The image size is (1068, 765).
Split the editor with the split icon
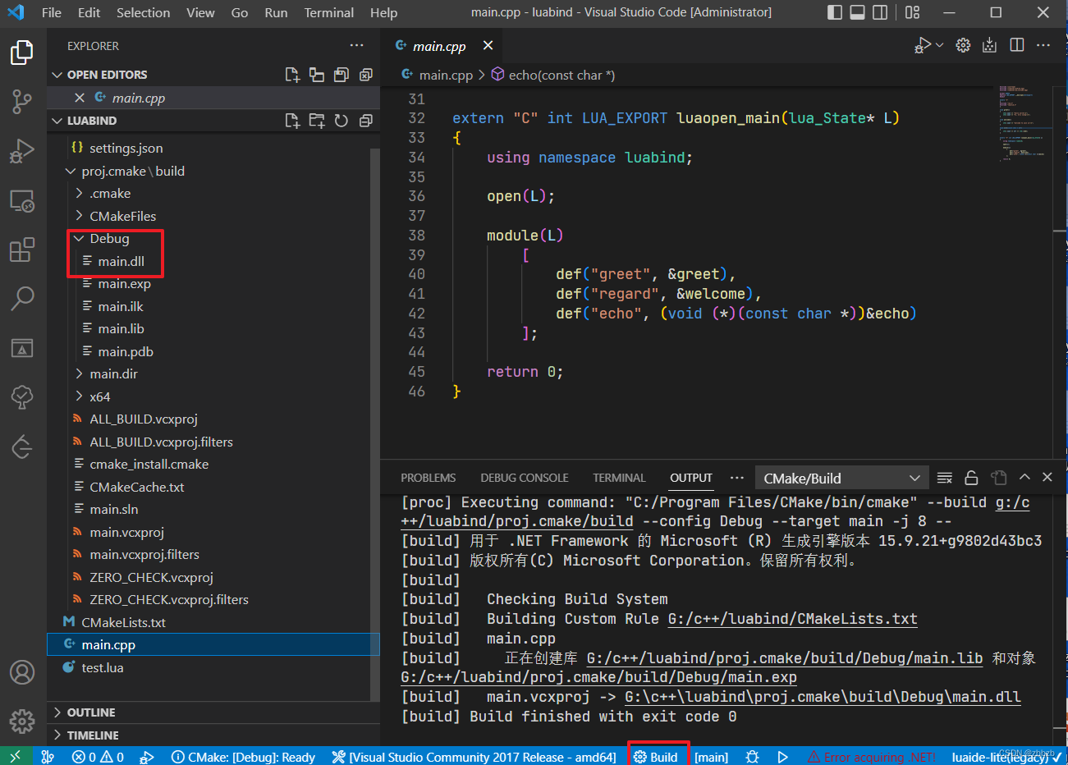click(x=1016, y=45)
